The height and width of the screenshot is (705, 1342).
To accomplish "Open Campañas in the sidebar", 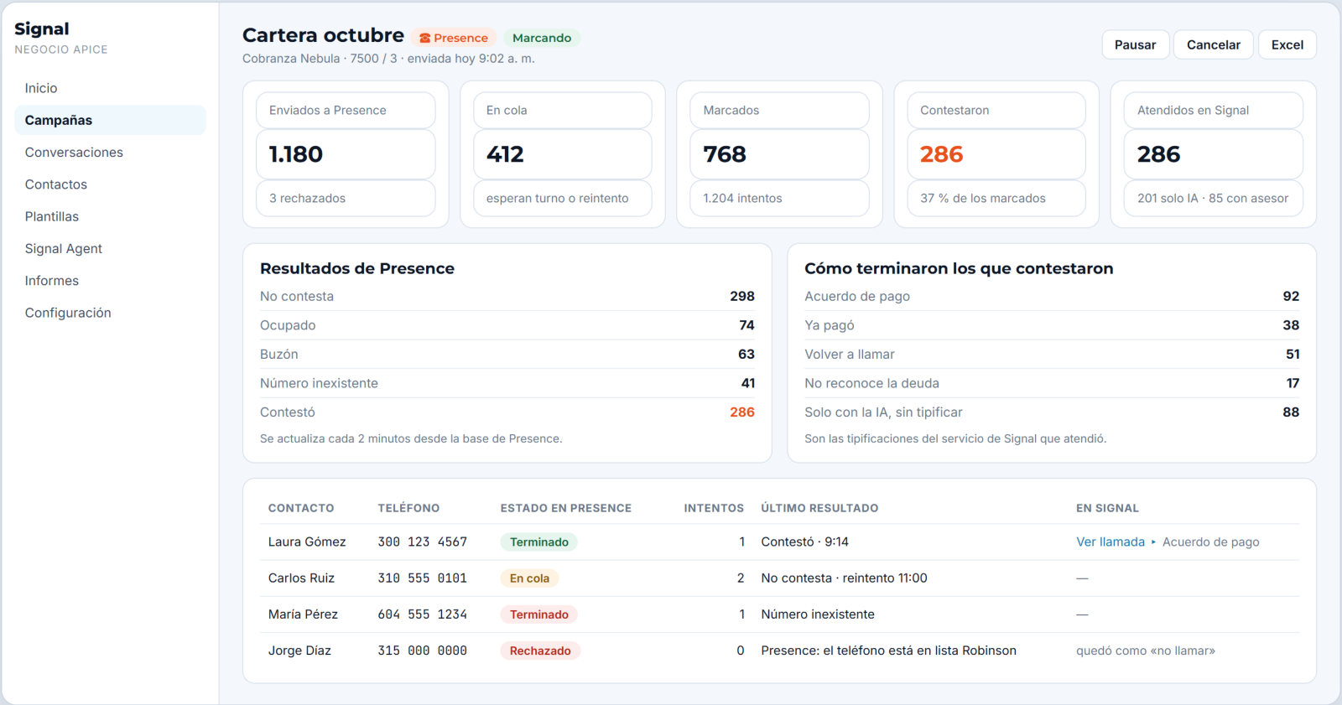I will coord(110,120).
